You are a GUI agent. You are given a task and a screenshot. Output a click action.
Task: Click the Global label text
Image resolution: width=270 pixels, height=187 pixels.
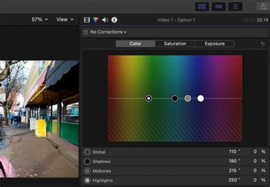[99, 152]
